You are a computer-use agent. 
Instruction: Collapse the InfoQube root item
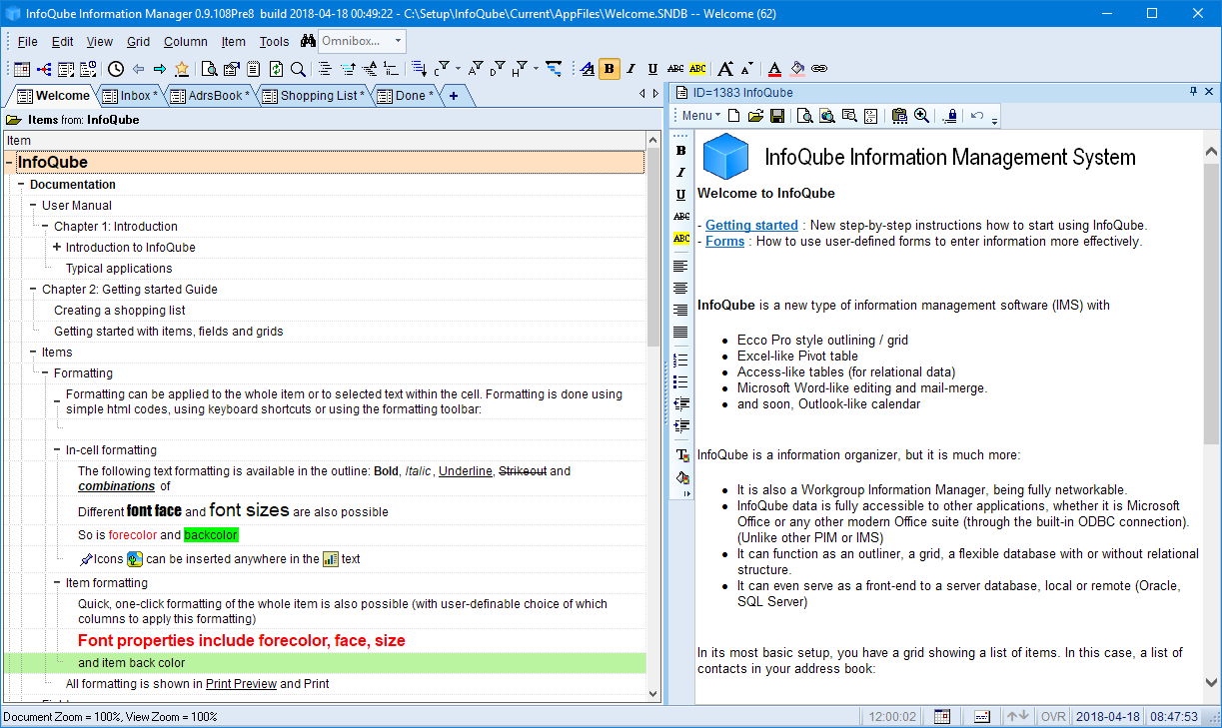point(9,163)
